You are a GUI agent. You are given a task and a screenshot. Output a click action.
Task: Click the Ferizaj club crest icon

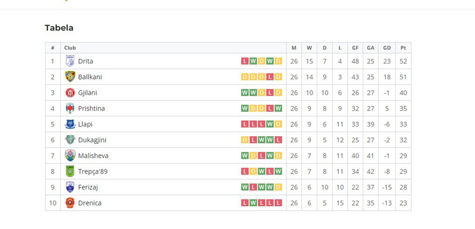pos(70,187)
